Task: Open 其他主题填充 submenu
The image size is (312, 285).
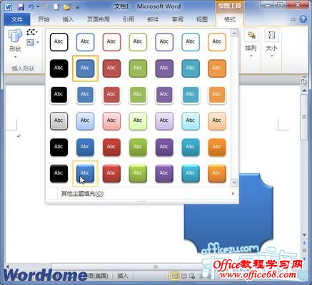Action: (142, 194)
